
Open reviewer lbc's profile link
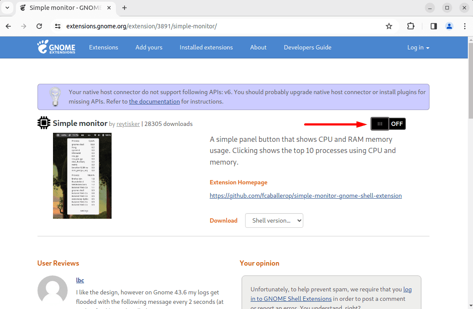[x=80, y=280]
